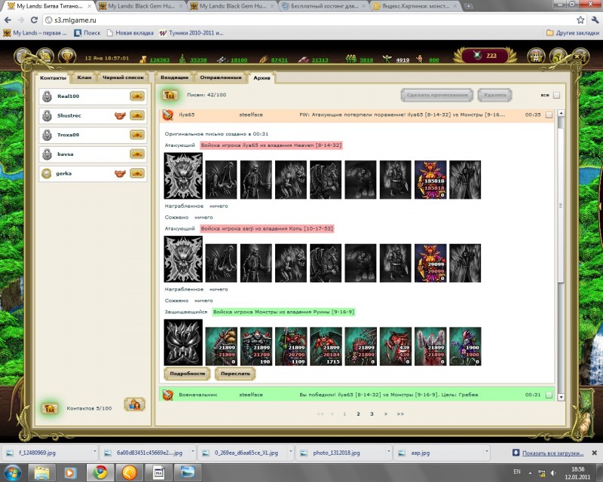Close the game mail window with the X
The width and height of the screenshot is (603, 482).
[x=577, y=56]
